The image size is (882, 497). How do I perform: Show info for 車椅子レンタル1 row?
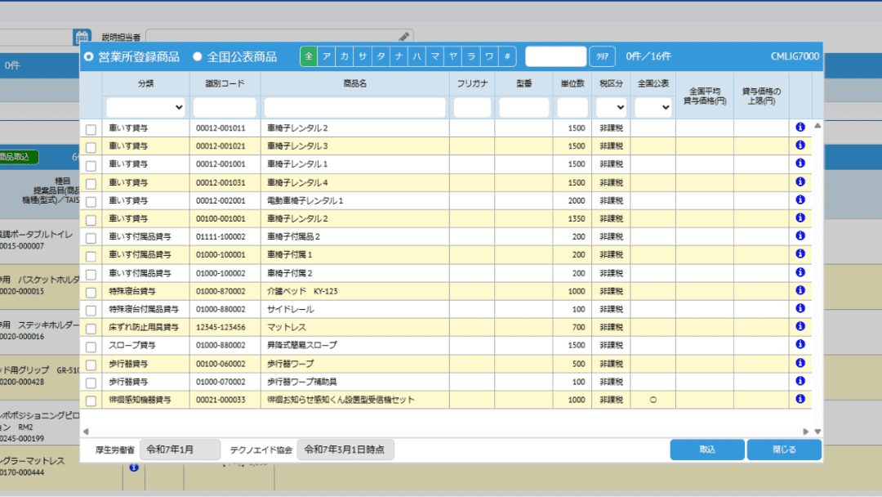point(800,163)
